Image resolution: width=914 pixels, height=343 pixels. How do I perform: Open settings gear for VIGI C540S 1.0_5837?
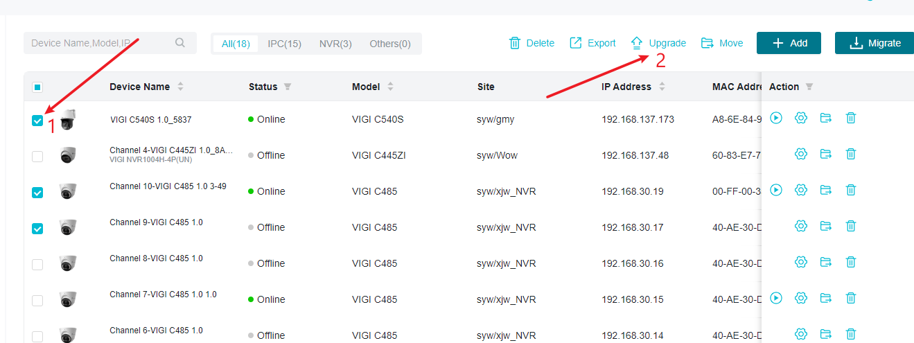801,118
